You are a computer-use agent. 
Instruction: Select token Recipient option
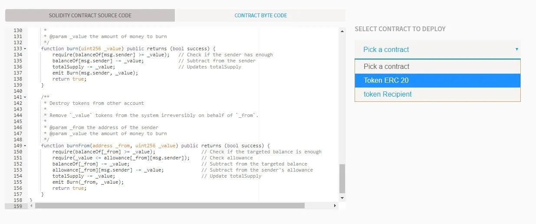(x=437, y=94)
